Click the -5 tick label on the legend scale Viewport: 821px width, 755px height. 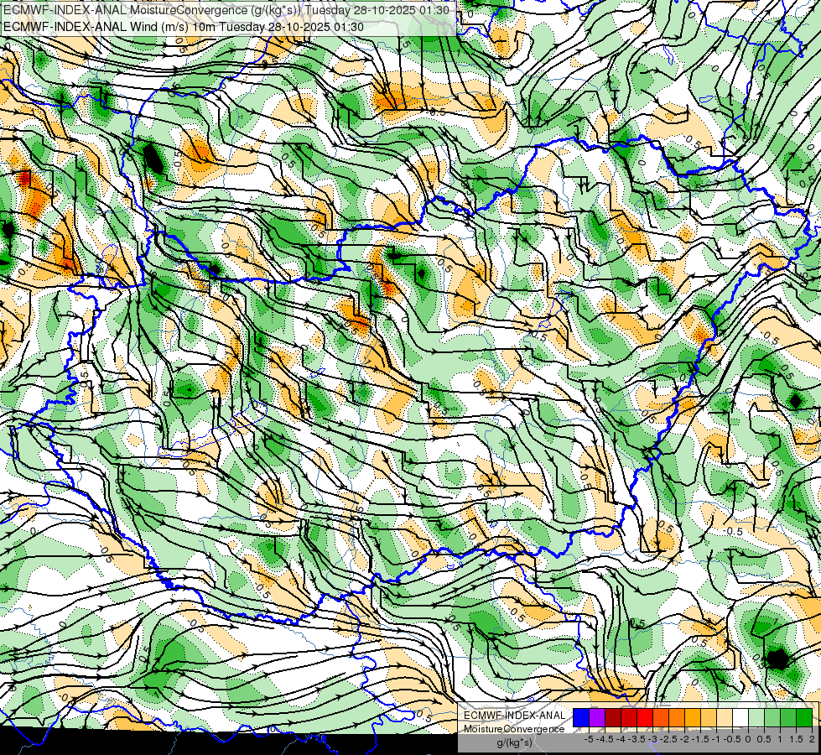coord(589,739)
